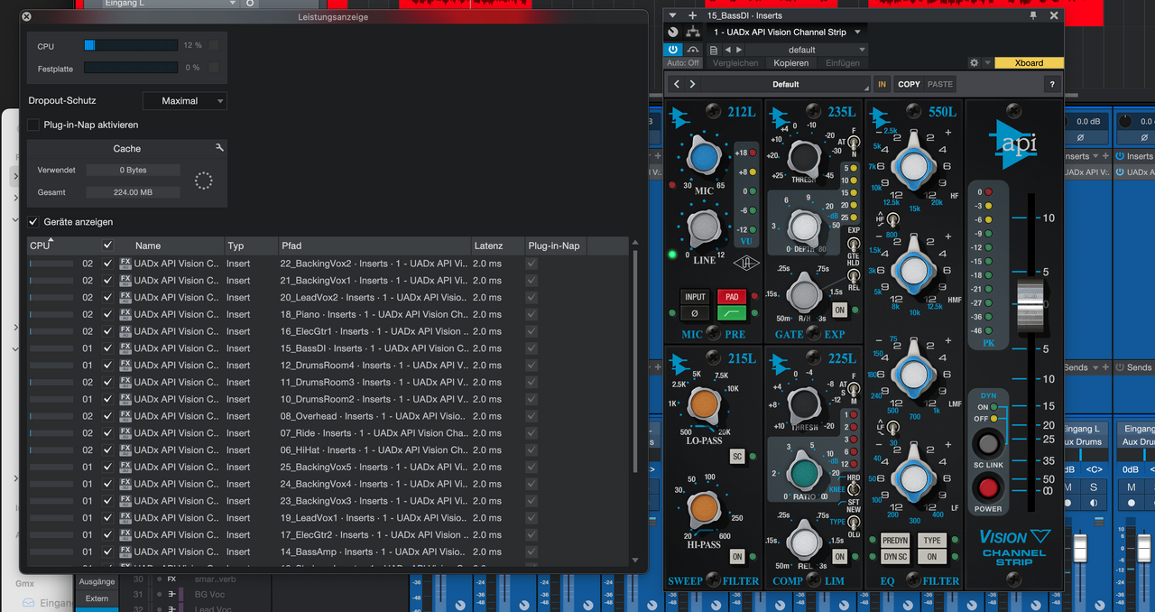
Task: Open the dropdown arrow next to gear icon
Action: [988, 63]
